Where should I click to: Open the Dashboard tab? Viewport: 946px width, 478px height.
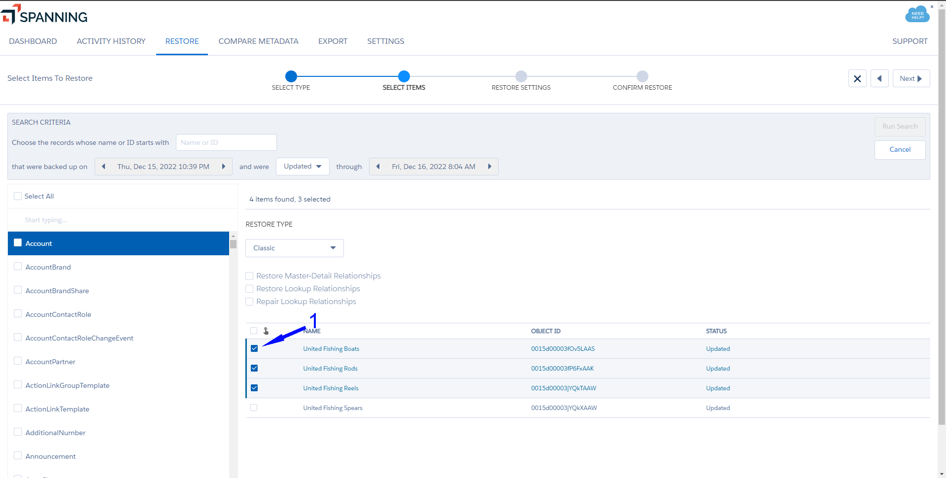point(33,41)
